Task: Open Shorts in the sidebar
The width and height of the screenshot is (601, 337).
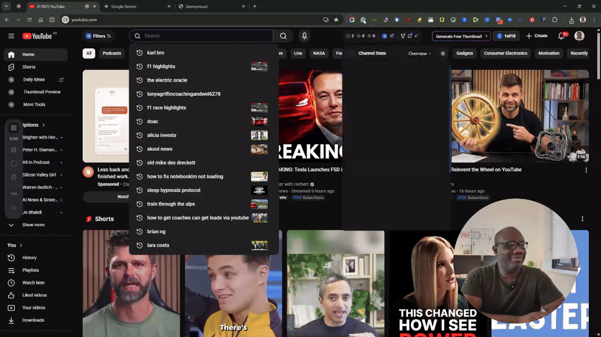Action: pyautogui.click(x=36, y=67)
